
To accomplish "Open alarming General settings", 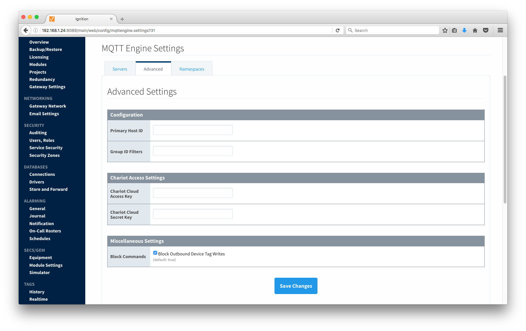I will pos(37,209).
